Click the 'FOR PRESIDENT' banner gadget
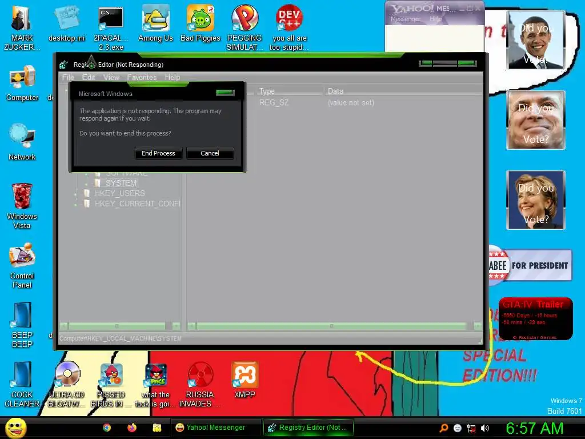The height and width of the screenshot is (439, 585). [530, 265]
